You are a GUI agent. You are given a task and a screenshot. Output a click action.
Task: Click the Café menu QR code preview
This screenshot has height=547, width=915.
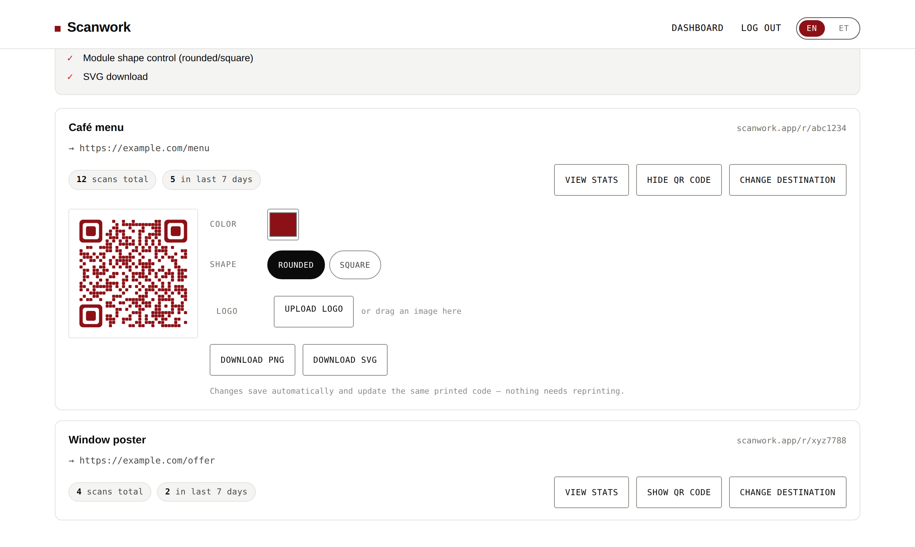(x=133, y=273)
